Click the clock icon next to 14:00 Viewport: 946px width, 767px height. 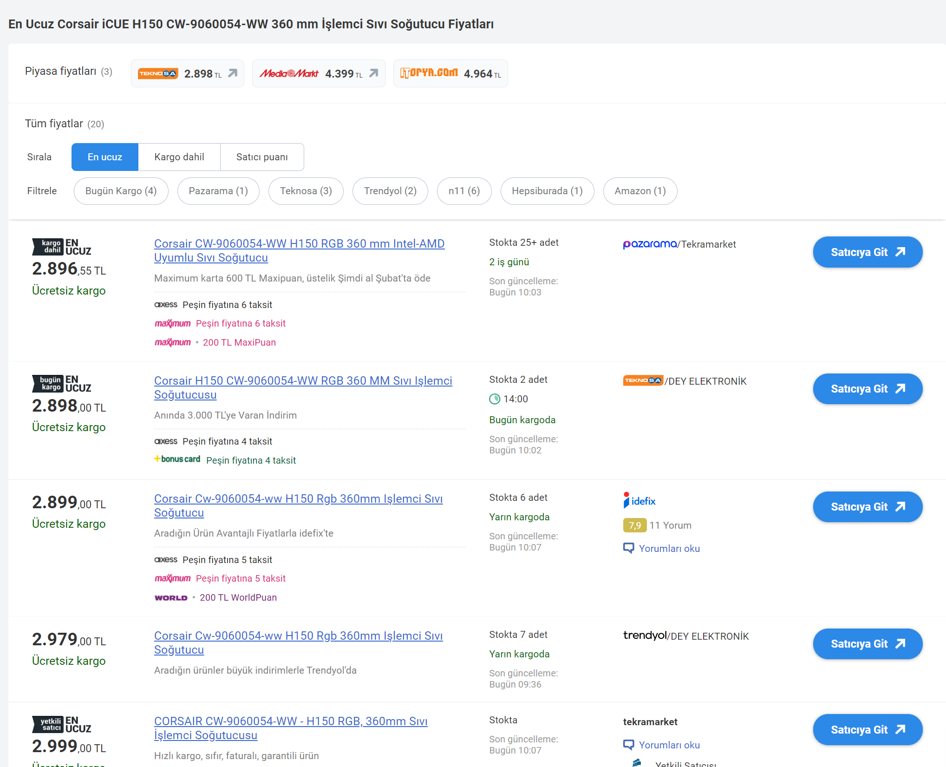click(x=495, y=399)
